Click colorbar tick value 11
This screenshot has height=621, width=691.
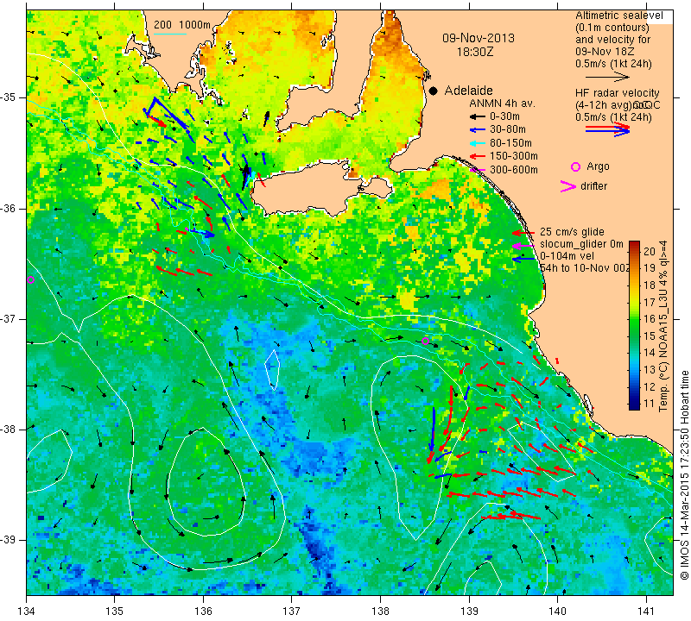coord(650,404)
